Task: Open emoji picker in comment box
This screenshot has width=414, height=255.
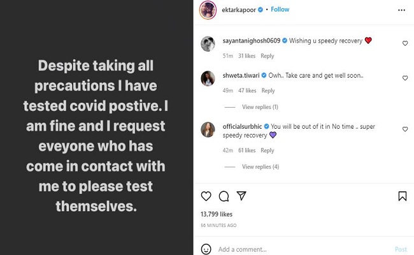Action: coord(206,249)
